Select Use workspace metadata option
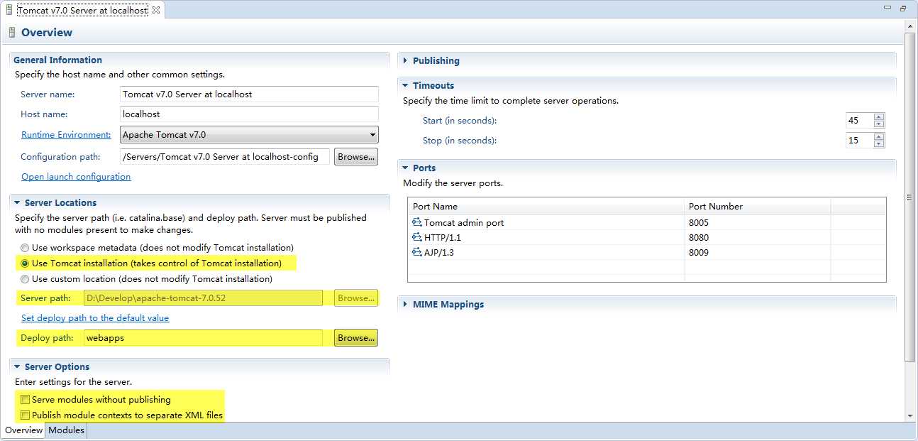The width and height of the screenshot is (918, 441). tap(25, 248)
